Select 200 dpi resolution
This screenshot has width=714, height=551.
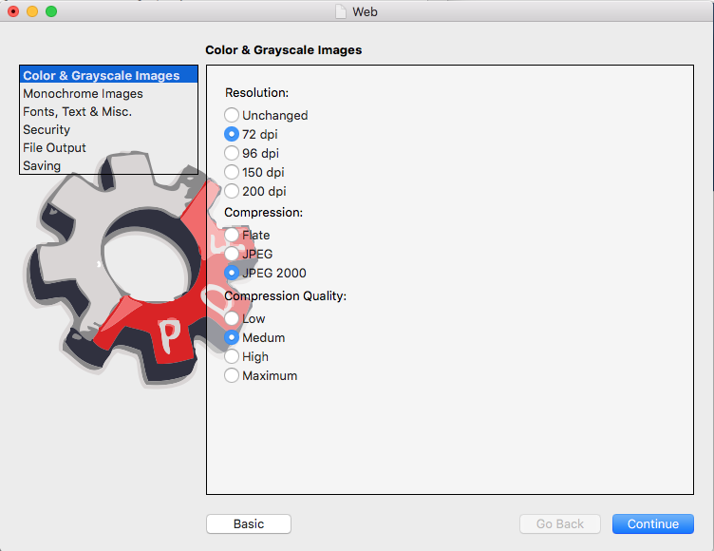tap(232, 191)
